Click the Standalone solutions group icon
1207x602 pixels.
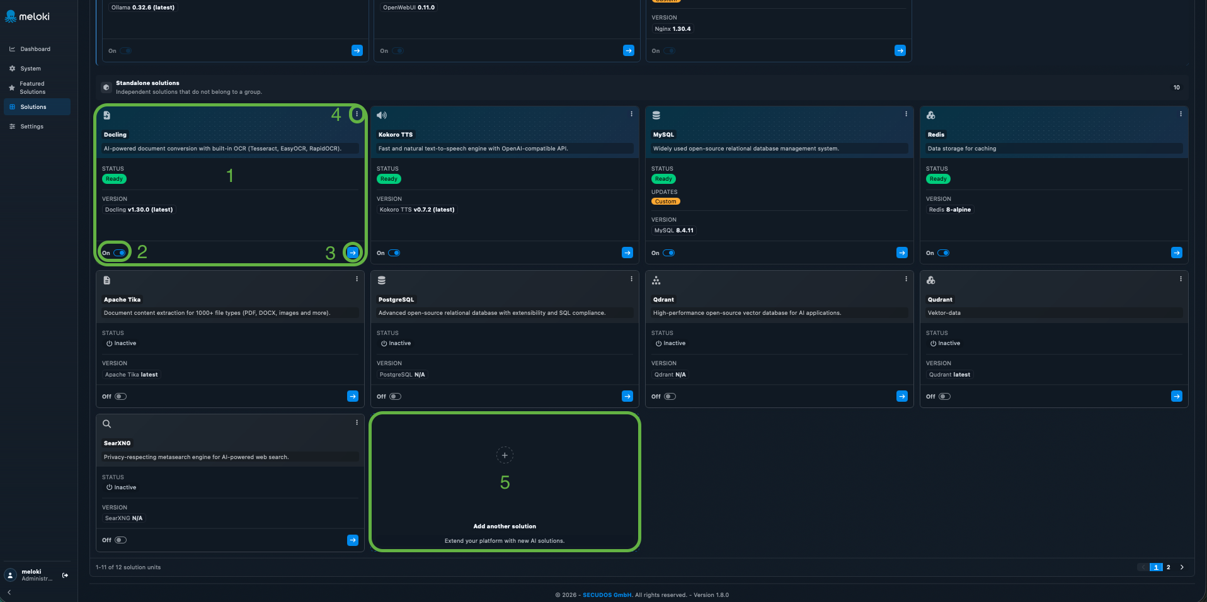coord(106,88)
